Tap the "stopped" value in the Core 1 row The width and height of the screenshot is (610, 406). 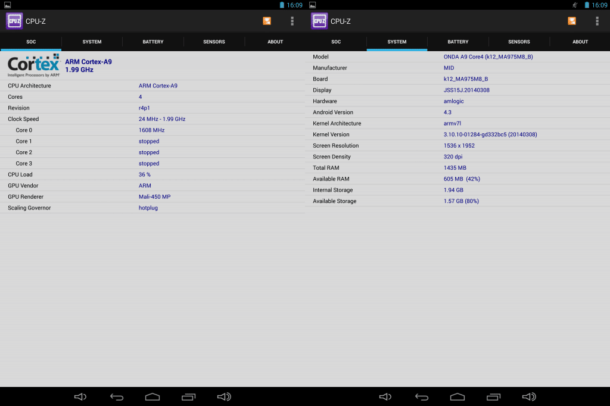pos(149,141)
